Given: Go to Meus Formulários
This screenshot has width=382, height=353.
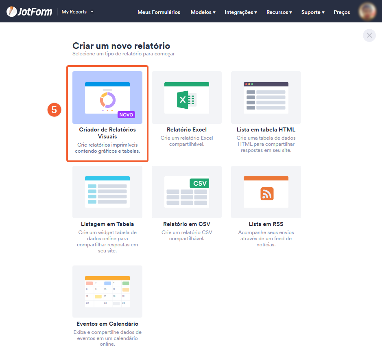Looking at the screenshot, I should (159, 12).
